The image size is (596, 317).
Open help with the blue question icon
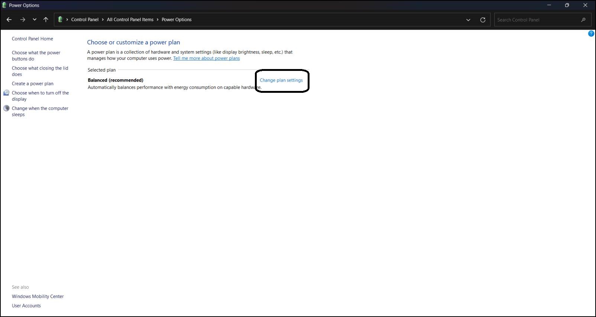pyautogui.click(x=591, y=34)
